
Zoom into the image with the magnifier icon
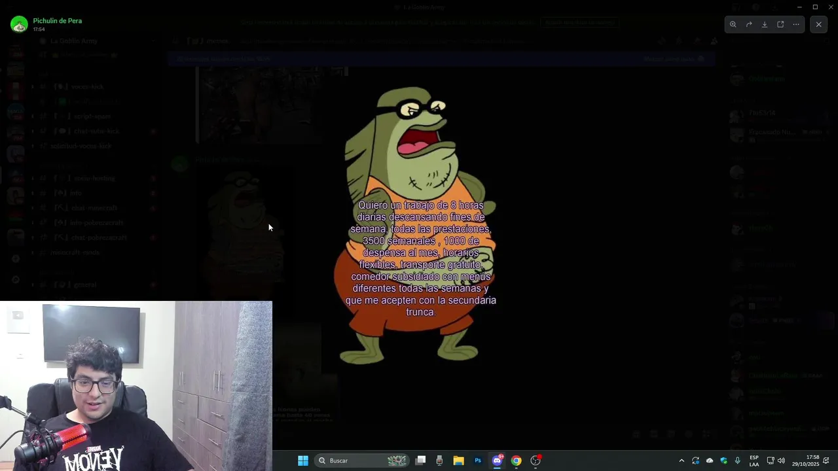coord(733,24)
